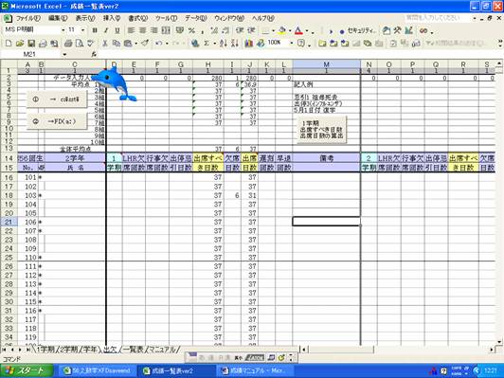Toggle underline formatting in the toolbar
This screenshot has height=378, width=504.
point(117,30)
